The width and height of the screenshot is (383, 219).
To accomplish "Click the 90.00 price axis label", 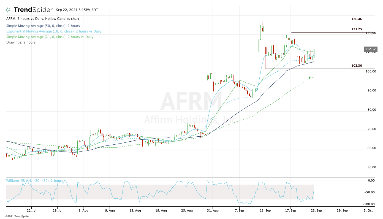I will [x=371, y=90].
